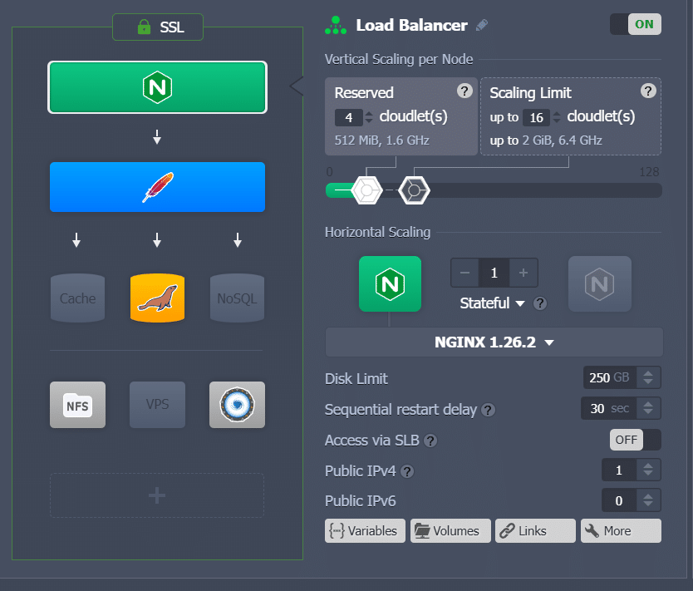Viewport: 693px width, 591px height.
Task: Click the scaling limit slider handle
Action: [x=414, y=190]
